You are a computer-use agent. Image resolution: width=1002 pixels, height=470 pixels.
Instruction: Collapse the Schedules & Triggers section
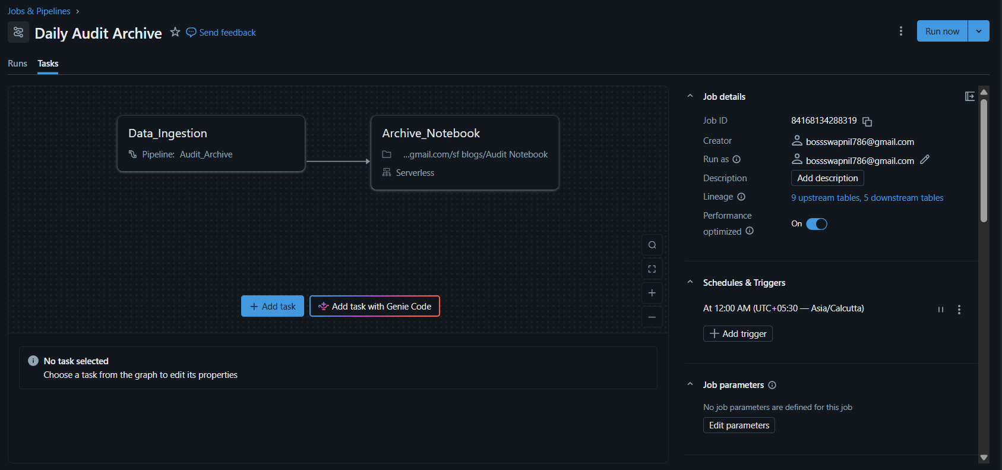click(x=690, y=282)
